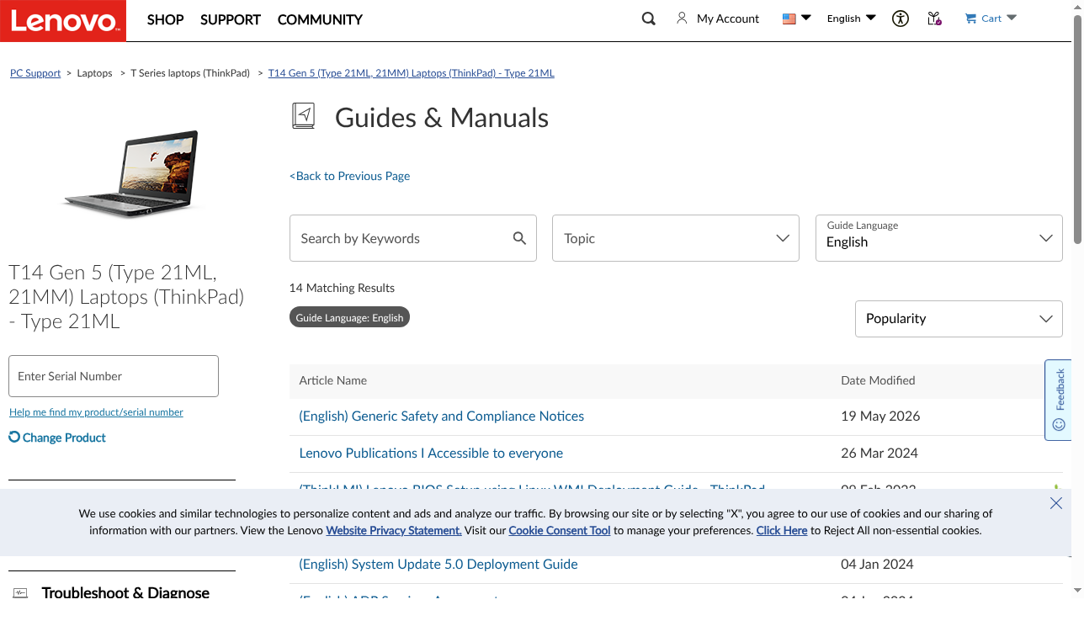Click the Lenovo logo
The width and height of the screenshot is (1084, 642).
pos(63,20)
